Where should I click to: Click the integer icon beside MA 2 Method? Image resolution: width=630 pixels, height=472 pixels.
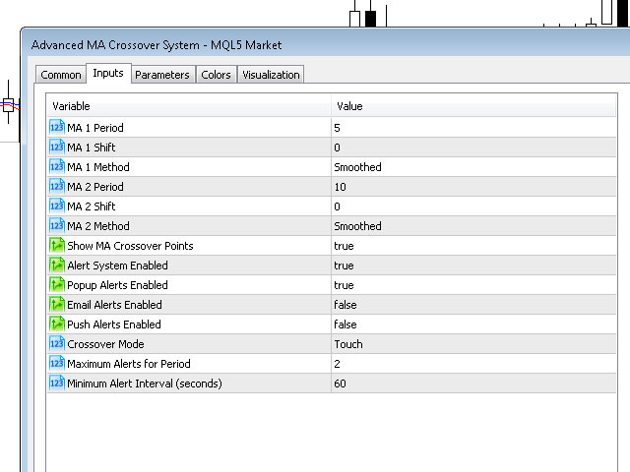(x=57, y=225)
